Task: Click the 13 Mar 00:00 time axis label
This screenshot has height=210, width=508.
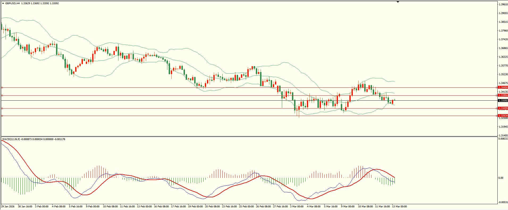Action: [x=399, y=207]
